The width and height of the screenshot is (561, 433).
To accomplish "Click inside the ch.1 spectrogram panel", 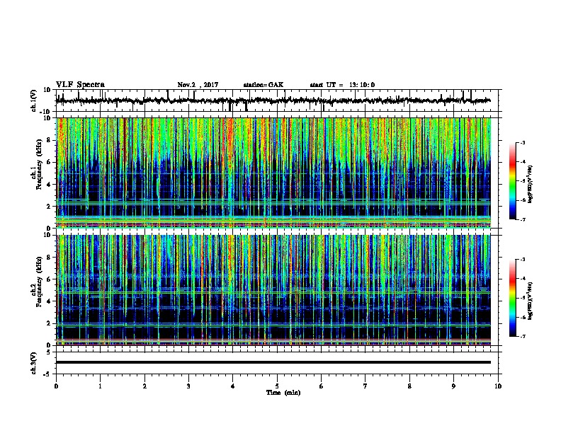I will pos(273,173).
